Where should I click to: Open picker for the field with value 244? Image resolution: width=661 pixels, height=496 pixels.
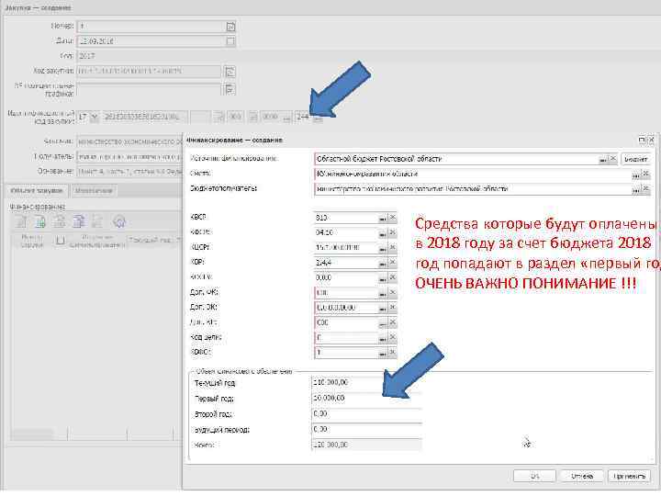382,264
